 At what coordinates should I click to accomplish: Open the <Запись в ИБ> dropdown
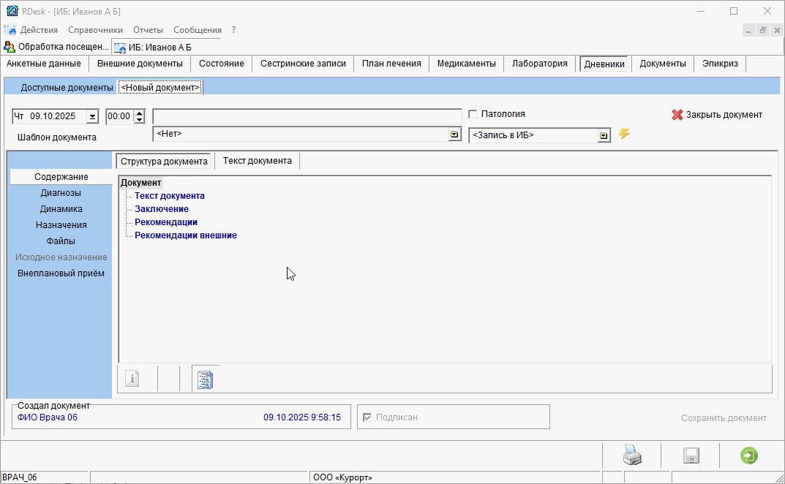604,135
